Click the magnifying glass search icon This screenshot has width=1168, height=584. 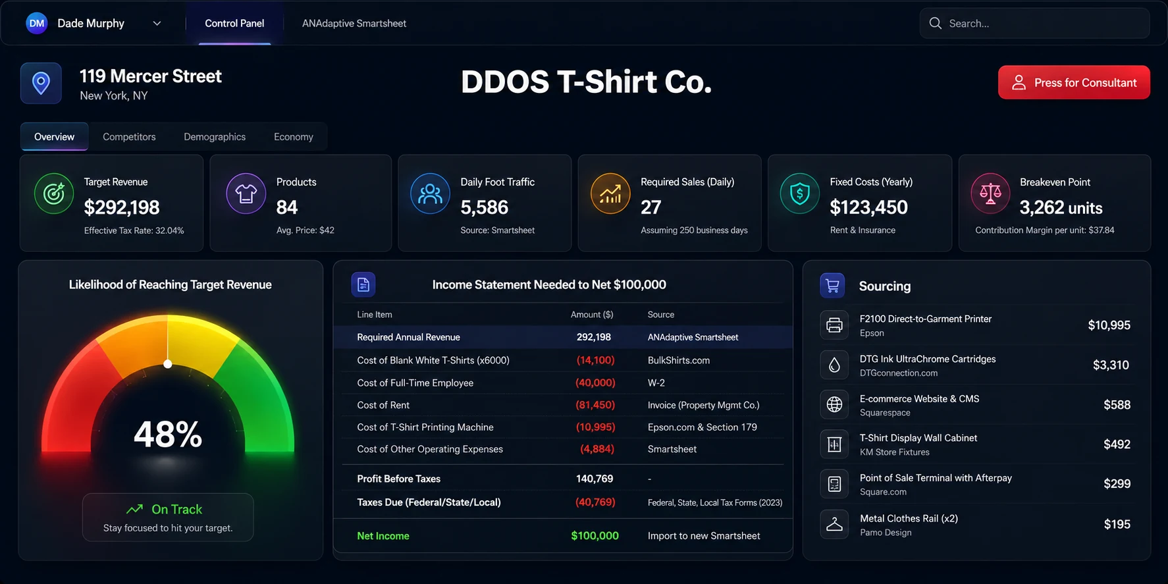point(935,23)
